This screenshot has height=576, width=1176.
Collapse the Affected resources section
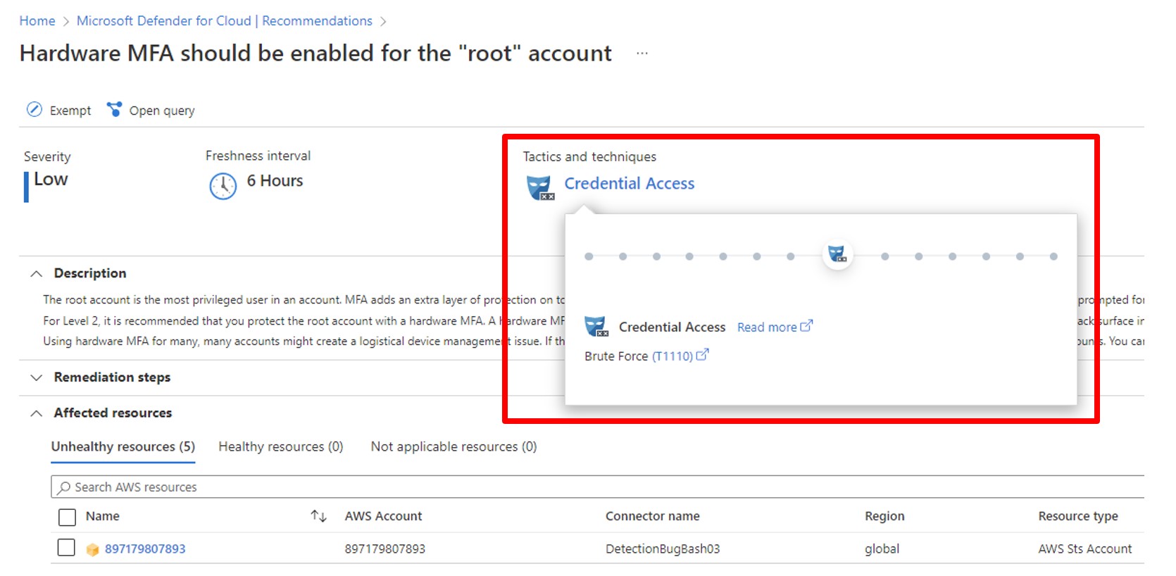click(37, 413)
